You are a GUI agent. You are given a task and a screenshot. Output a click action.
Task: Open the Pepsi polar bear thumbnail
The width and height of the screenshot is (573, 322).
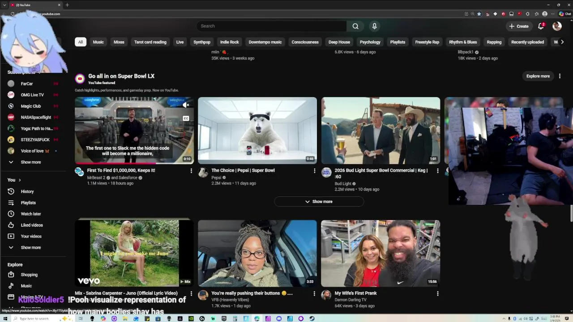tap(257, 130)
